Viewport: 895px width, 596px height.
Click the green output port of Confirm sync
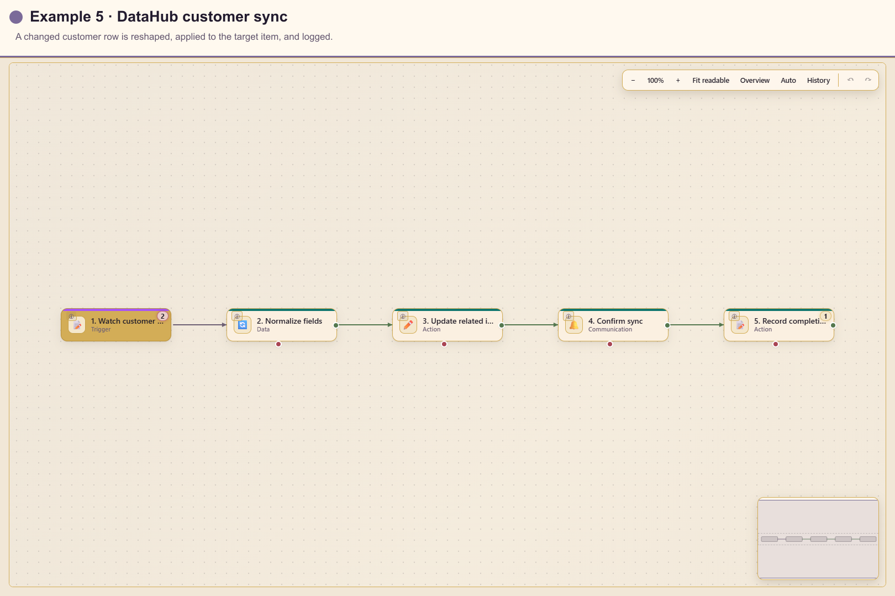(x=667, y=325)
